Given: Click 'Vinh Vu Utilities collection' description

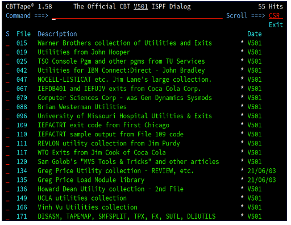Looking at the screenshot, I should click(88, 207).
